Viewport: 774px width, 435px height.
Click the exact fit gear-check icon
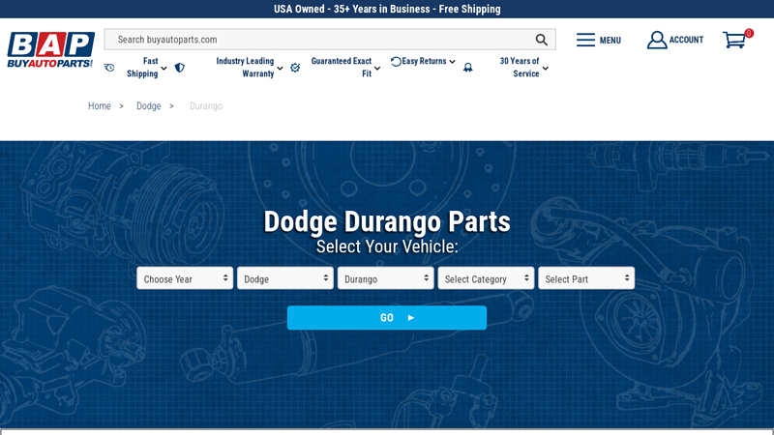[x=295, y=68]
